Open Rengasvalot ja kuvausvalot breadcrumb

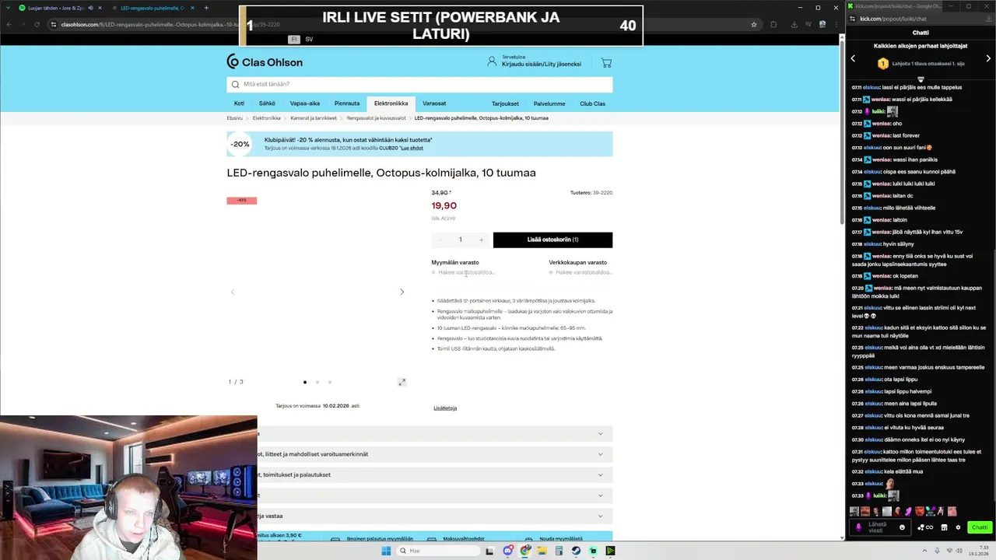(x=376, y=118)
